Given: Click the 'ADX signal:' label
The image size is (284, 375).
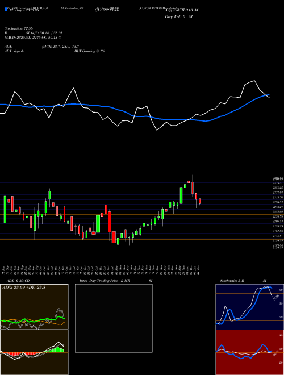Looking at the screenshot, I should tap(14, 51).
